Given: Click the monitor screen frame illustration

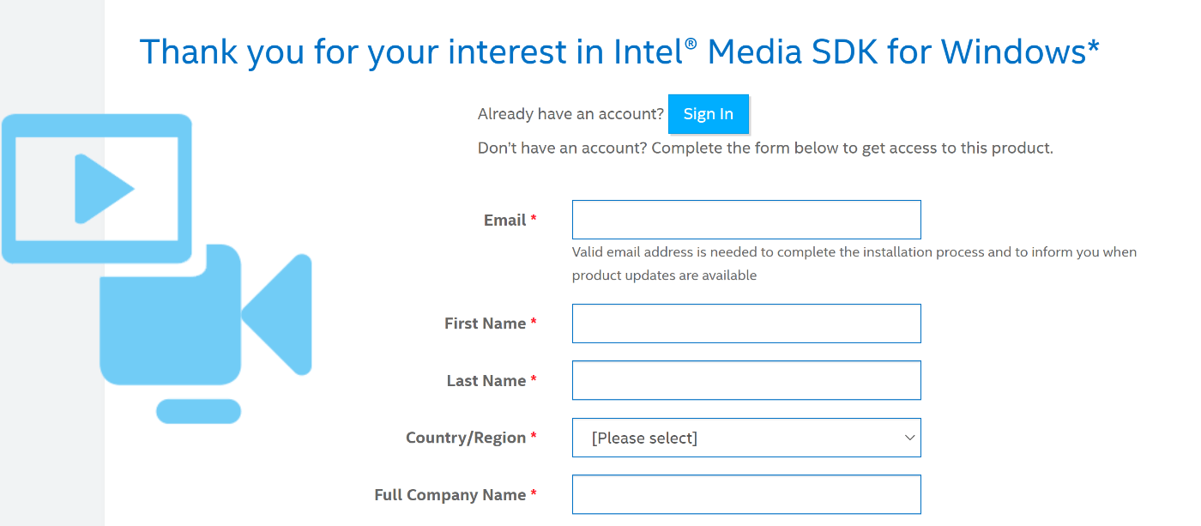Looking at the screenshot, I should [x=96, y=188].
